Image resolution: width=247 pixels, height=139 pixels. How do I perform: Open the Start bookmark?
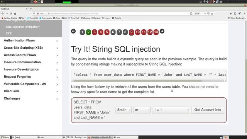click(22, 18)
